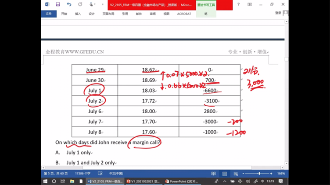Switch to Web Layout view
Image resolution: width=330 pixels, height=185 pixels.
[236, 174]
